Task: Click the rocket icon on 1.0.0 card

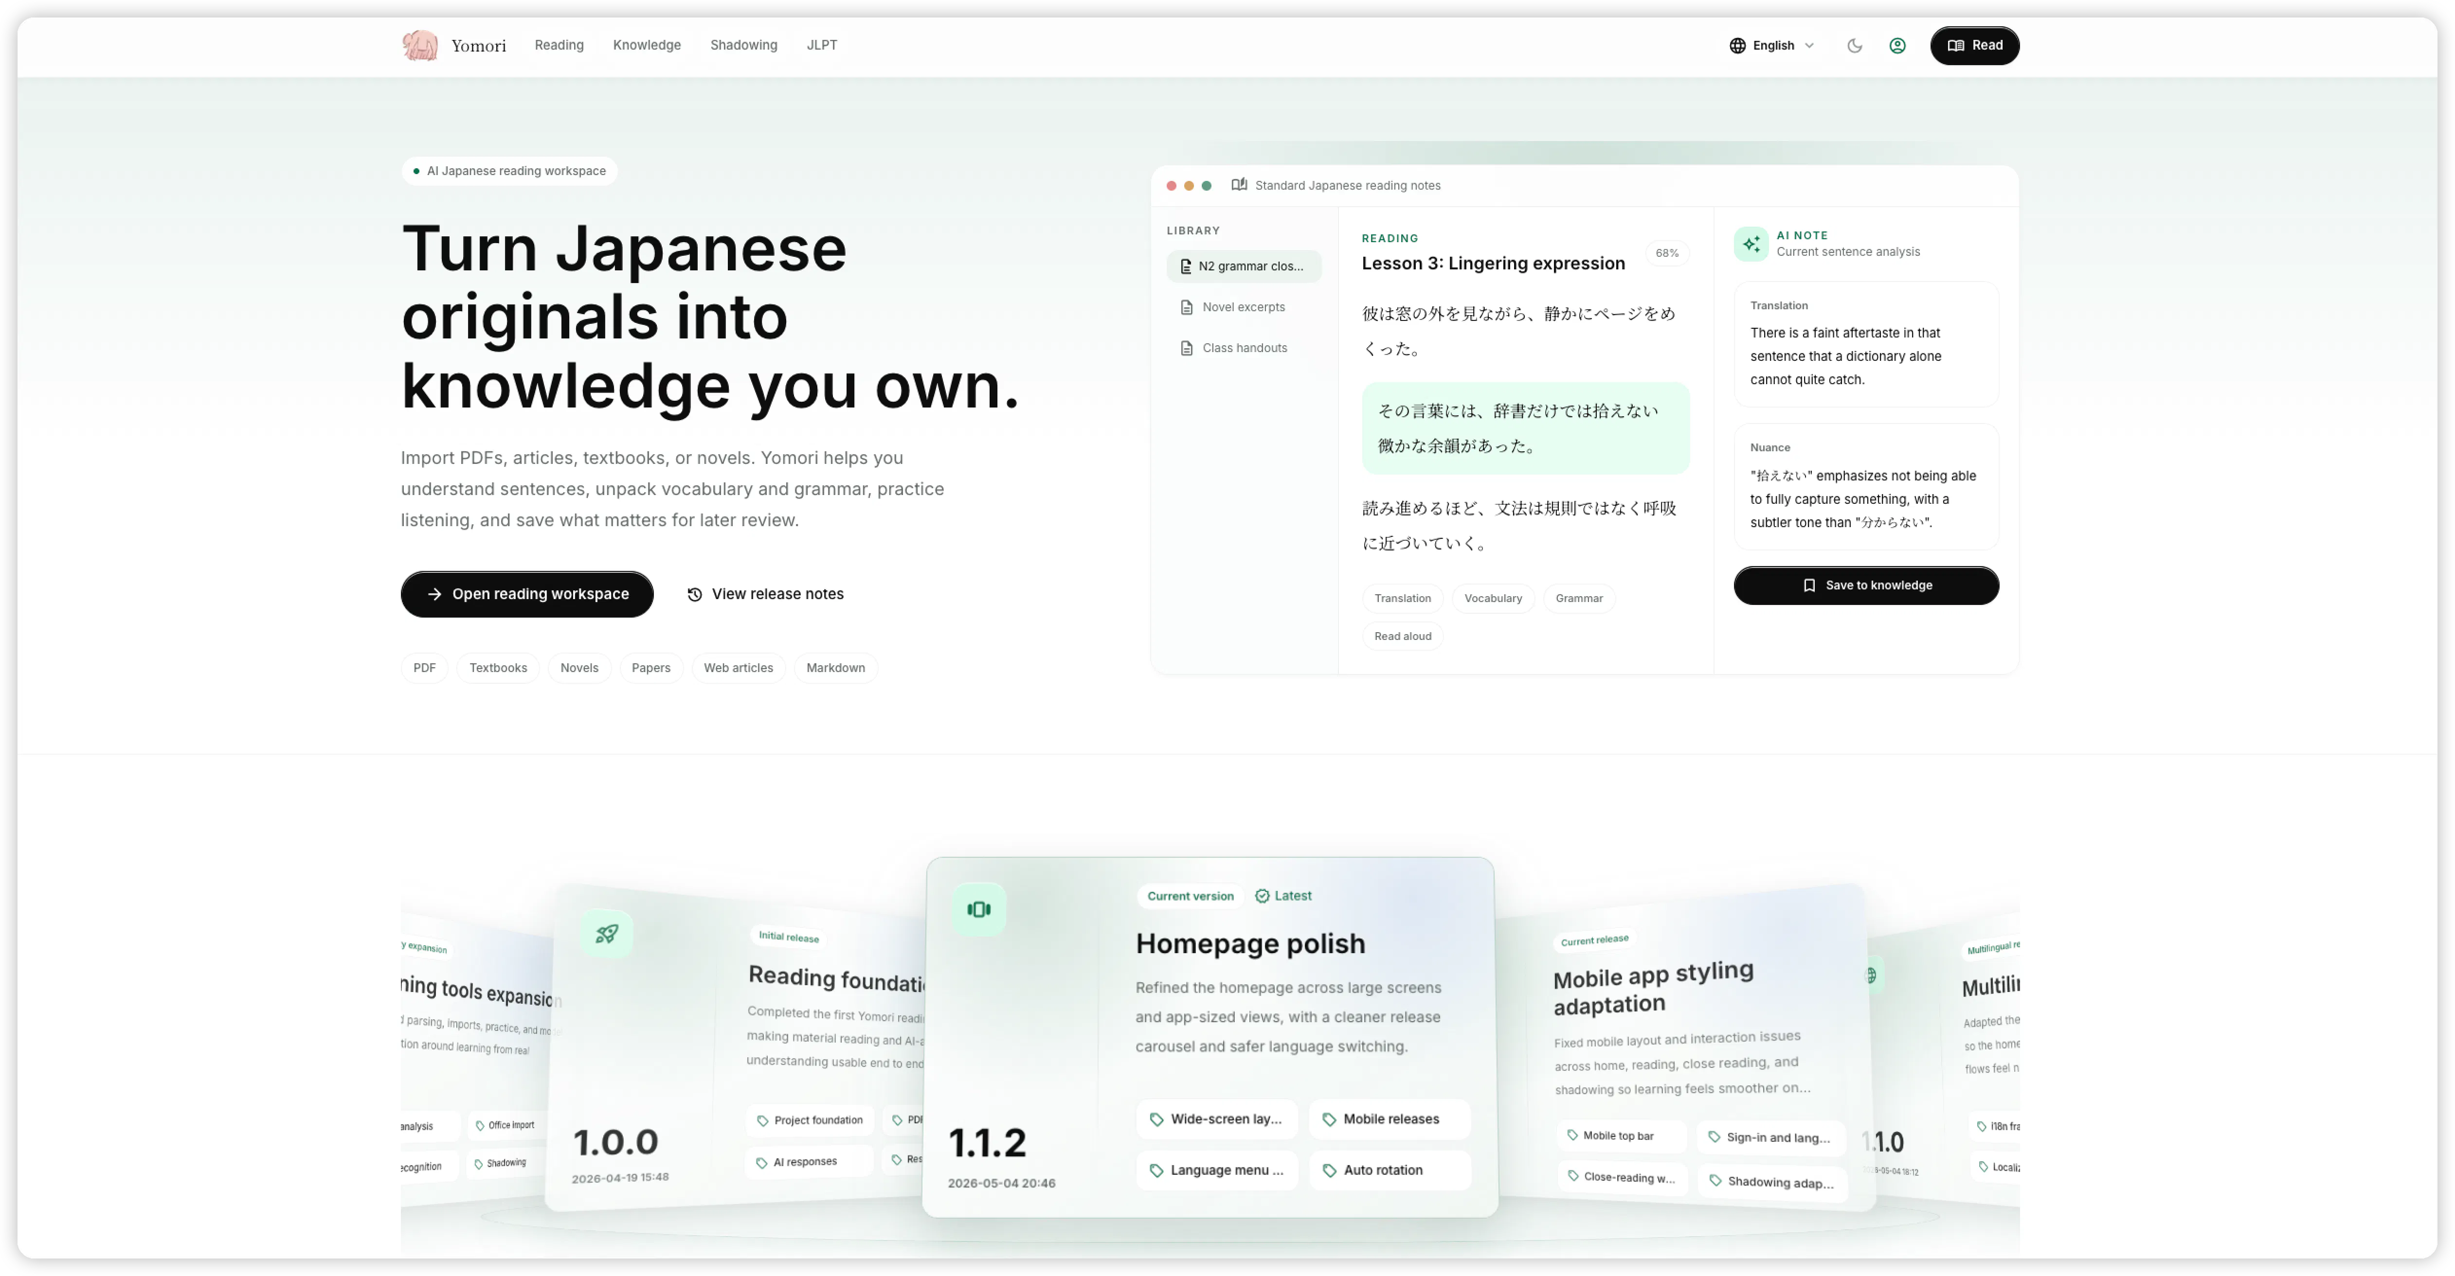Action: tap(607, 933)
